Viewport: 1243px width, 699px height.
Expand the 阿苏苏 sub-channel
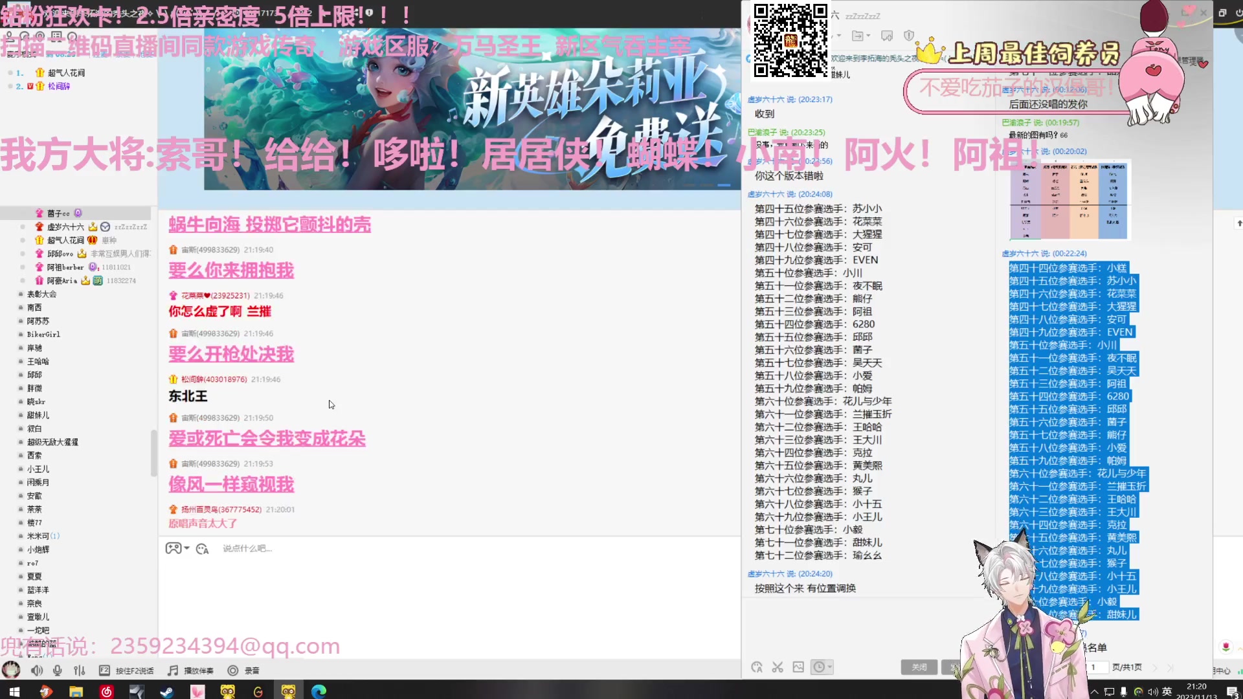click(x=38, y=321)
